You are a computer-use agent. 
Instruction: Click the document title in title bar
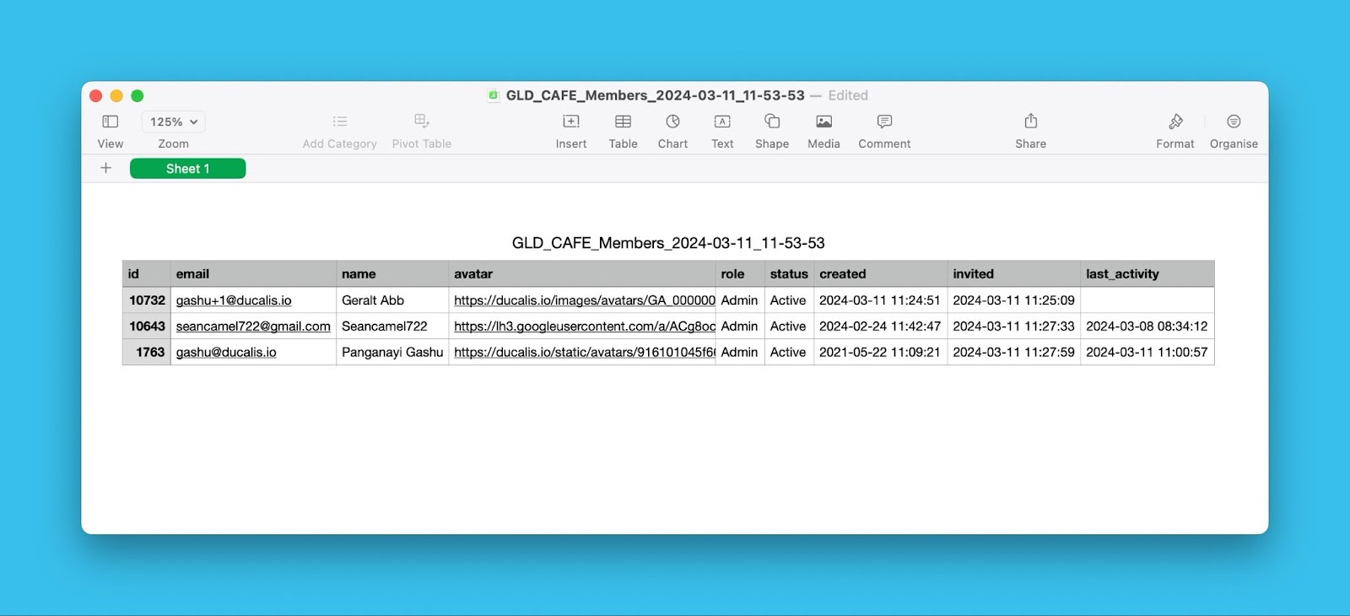click(655, 95)
